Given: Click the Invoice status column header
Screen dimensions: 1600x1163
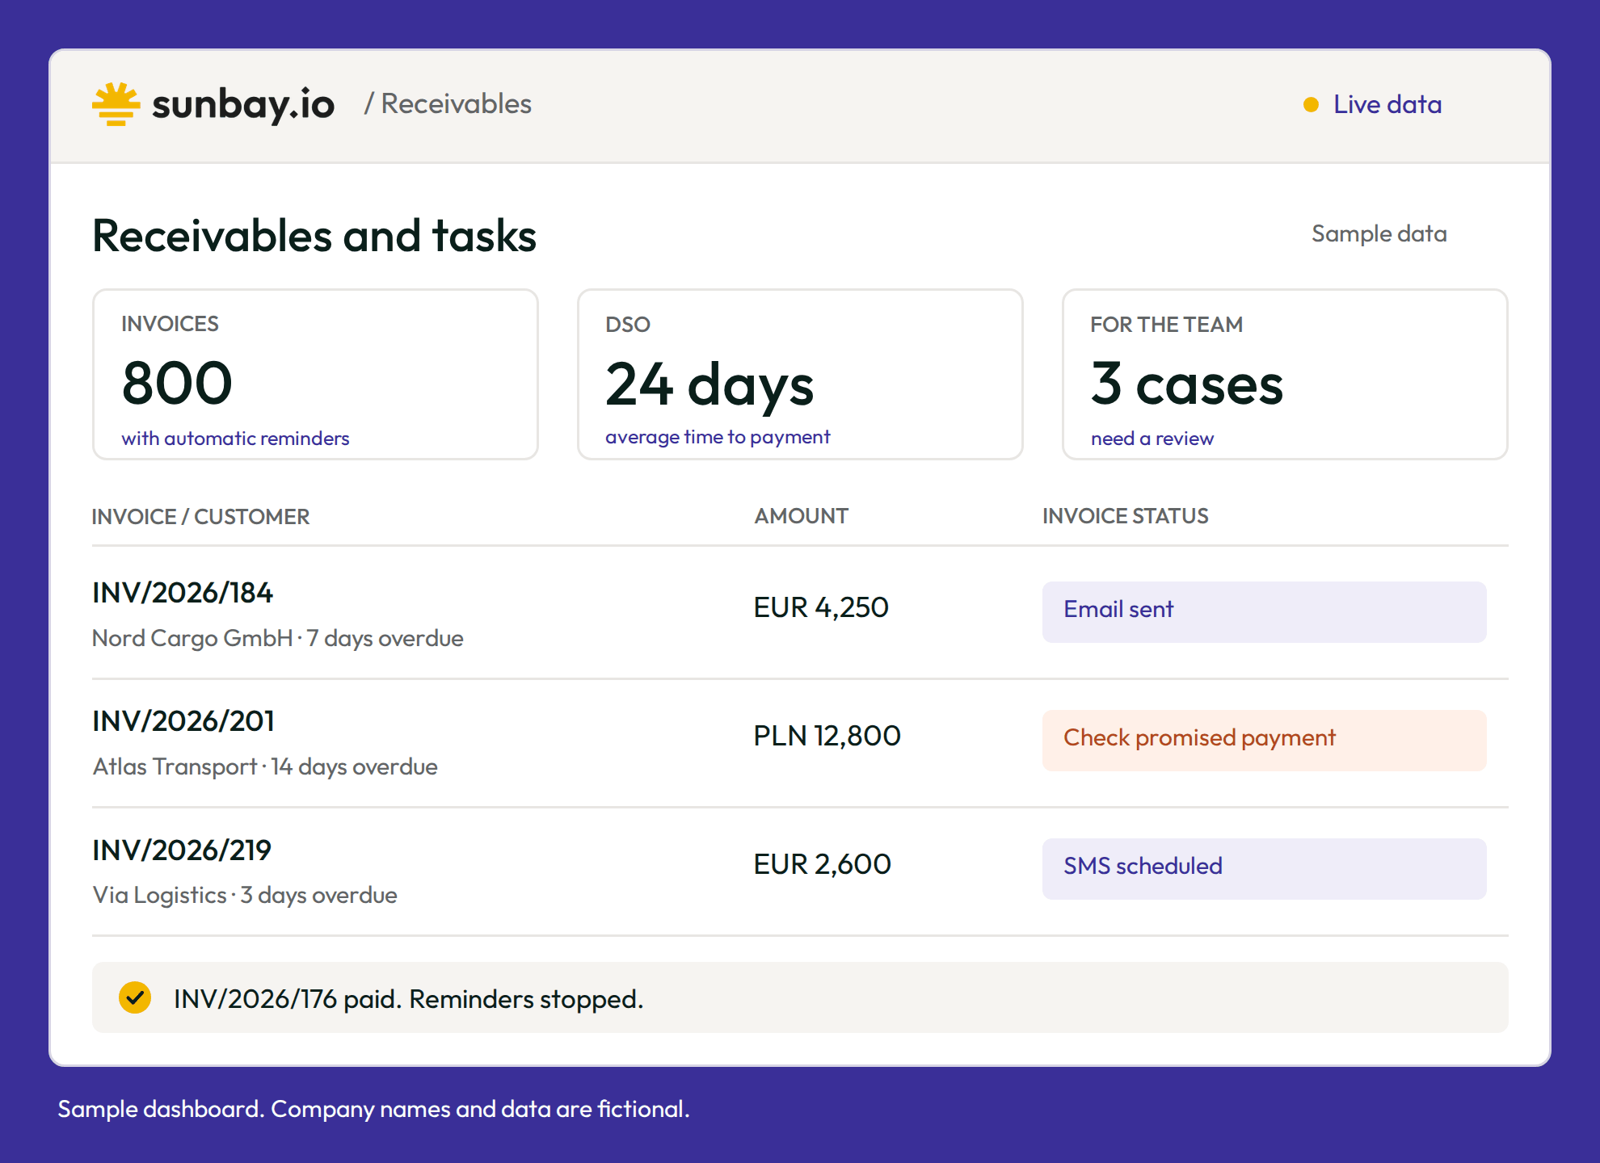Looking at the screenshot, I should tap(1125, 516).
